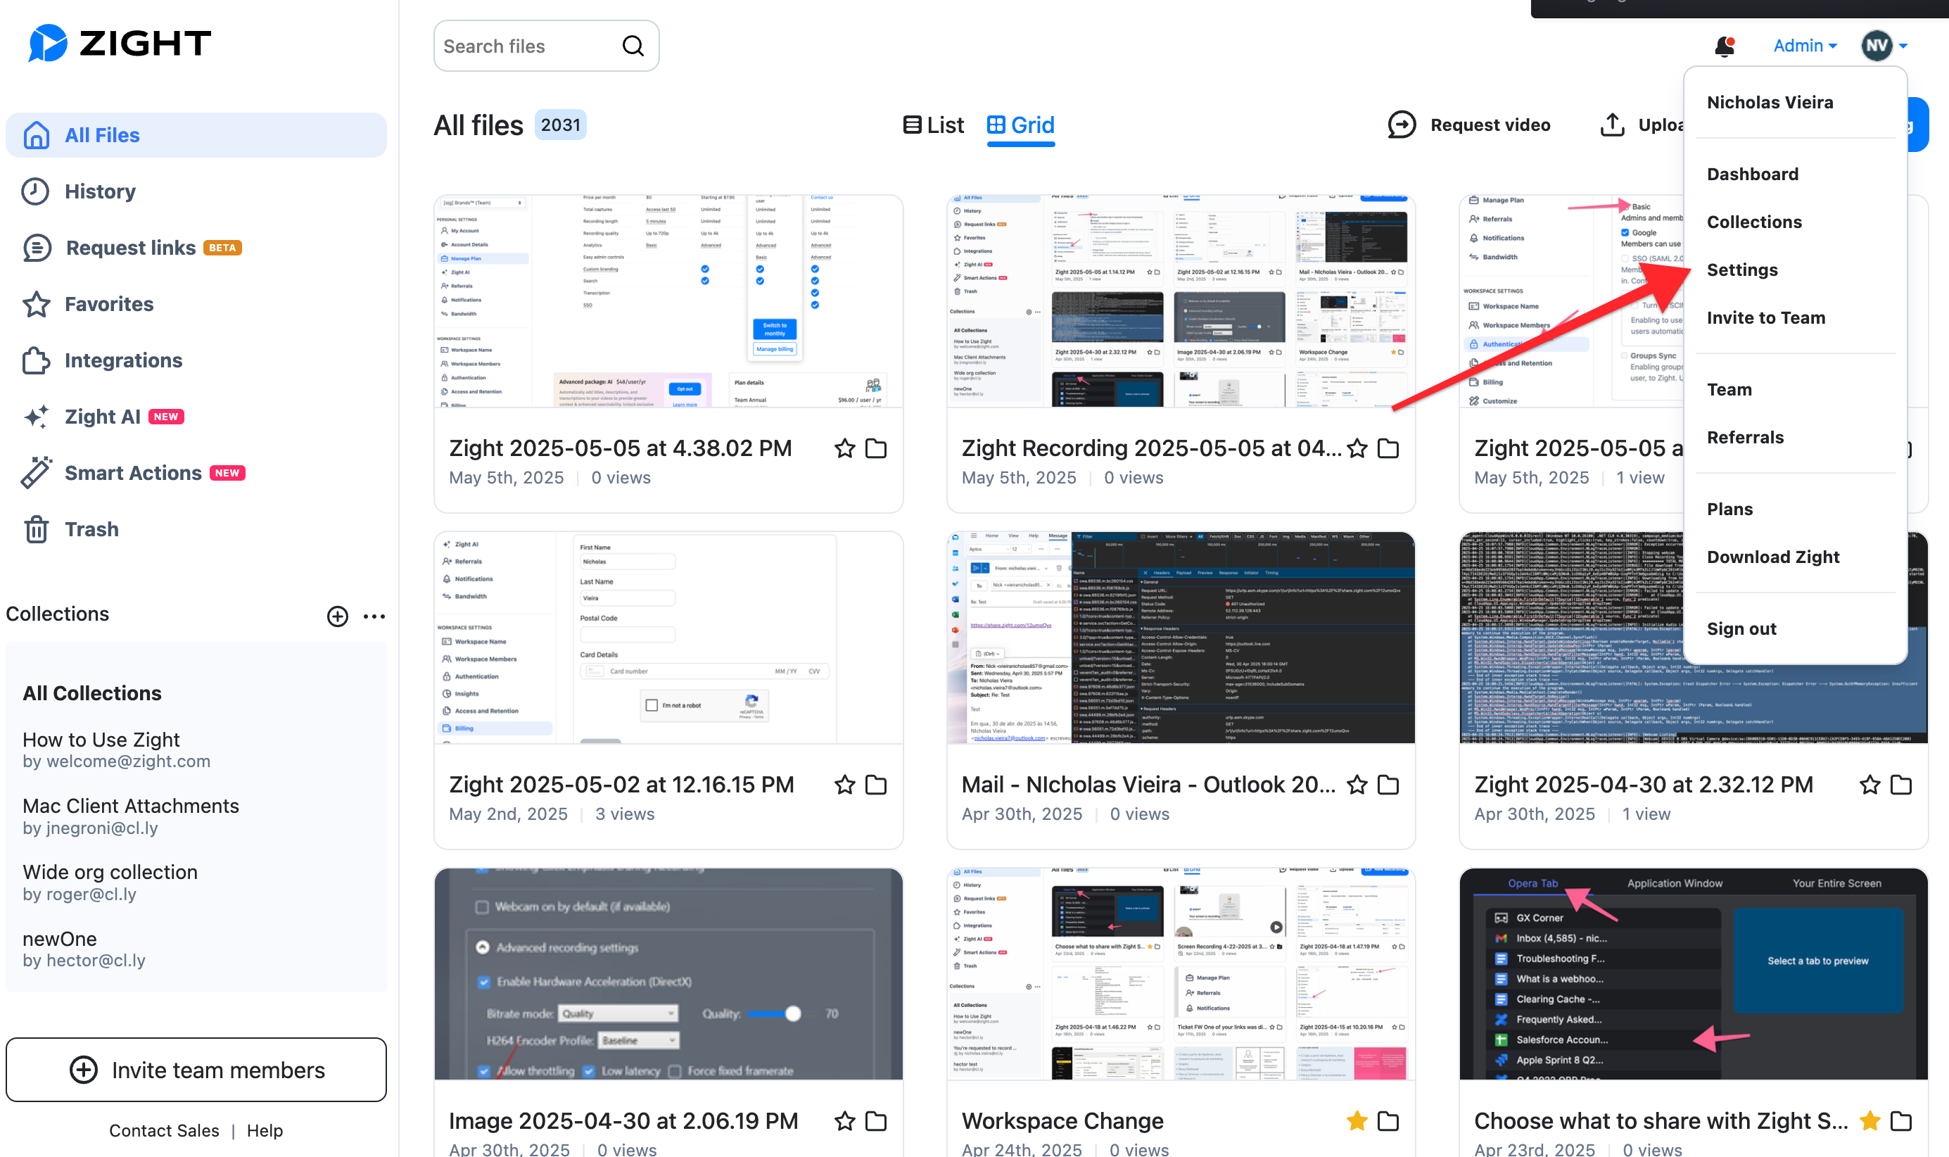
Task: Open collections more options ellipsis
Action: 374,616
